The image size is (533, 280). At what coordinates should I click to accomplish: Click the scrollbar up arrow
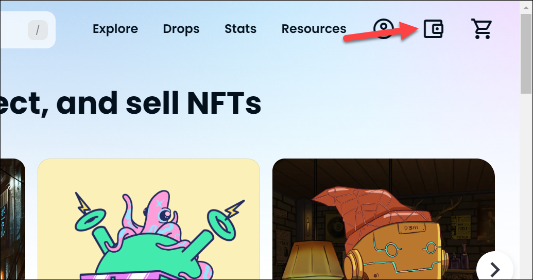pyautogui.click(x=526, y=6)
